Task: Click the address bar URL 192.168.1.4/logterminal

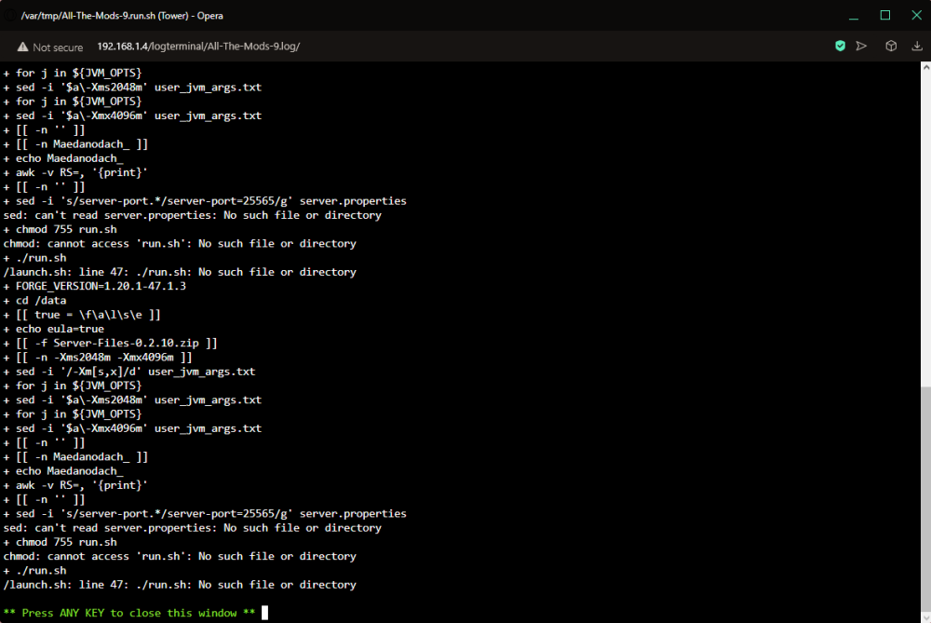Action: pyautogui.click(x=198, y=47)
